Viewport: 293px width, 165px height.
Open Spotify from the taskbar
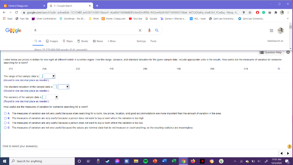(x=145, y=161)
